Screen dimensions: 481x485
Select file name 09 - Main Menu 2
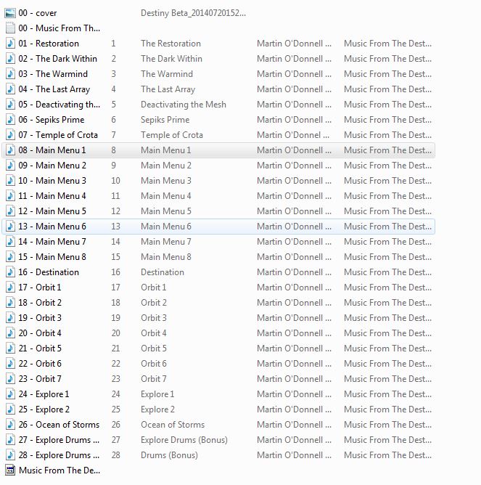52,166
